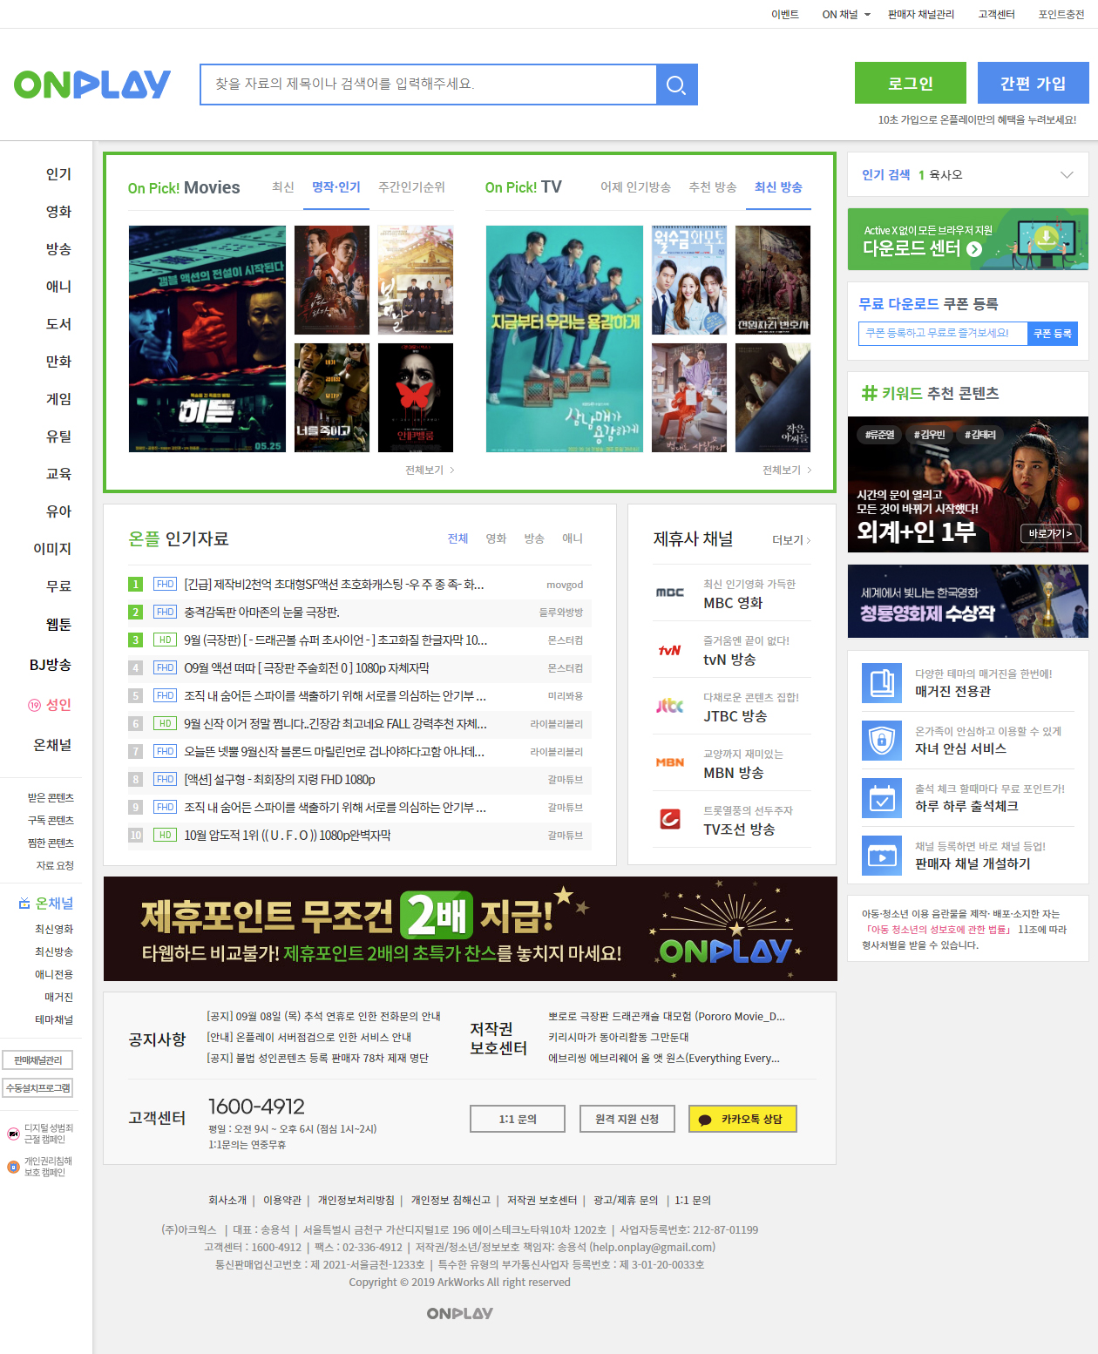Open 개인정보처리방침 footer link
Viewport: 1098px width, 1354px height.
(356, 1201)
